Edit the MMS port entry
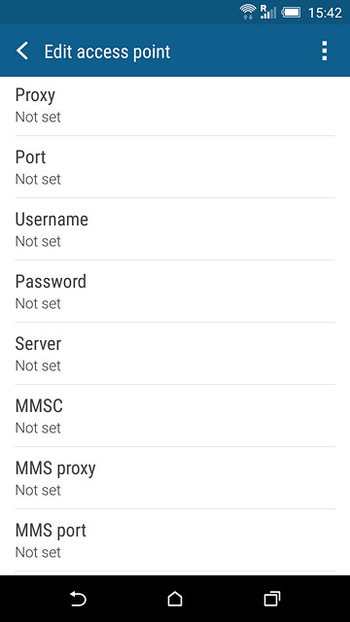This screenshot has width=350, height=622. (x=175, y=540)
